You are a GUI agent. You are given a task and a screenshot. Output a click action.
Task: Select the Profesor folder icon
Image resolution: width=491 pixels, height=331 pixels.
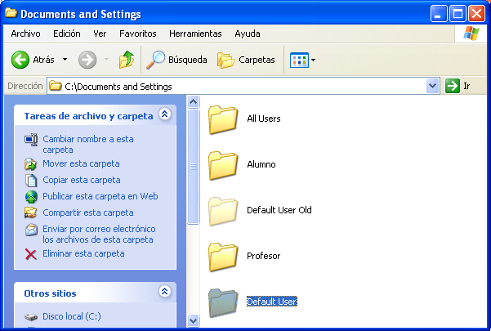(x=223, y=256)
